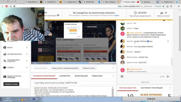Click the grid handle beside Состояние трансляции

[x=170, y=88]
